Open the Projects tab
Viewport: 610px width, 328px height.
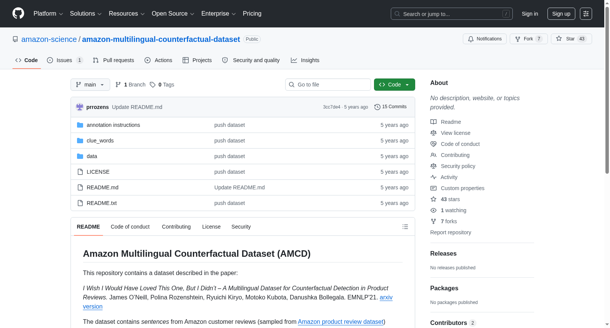point(197,60)
